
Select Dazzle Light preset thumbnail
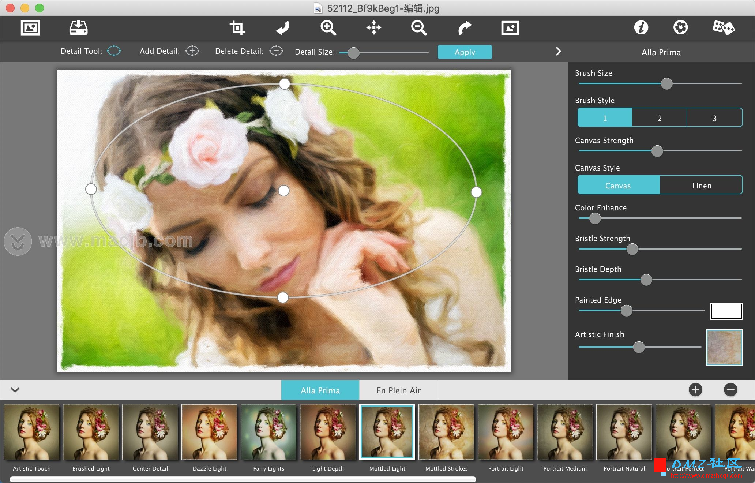point(210,432)
